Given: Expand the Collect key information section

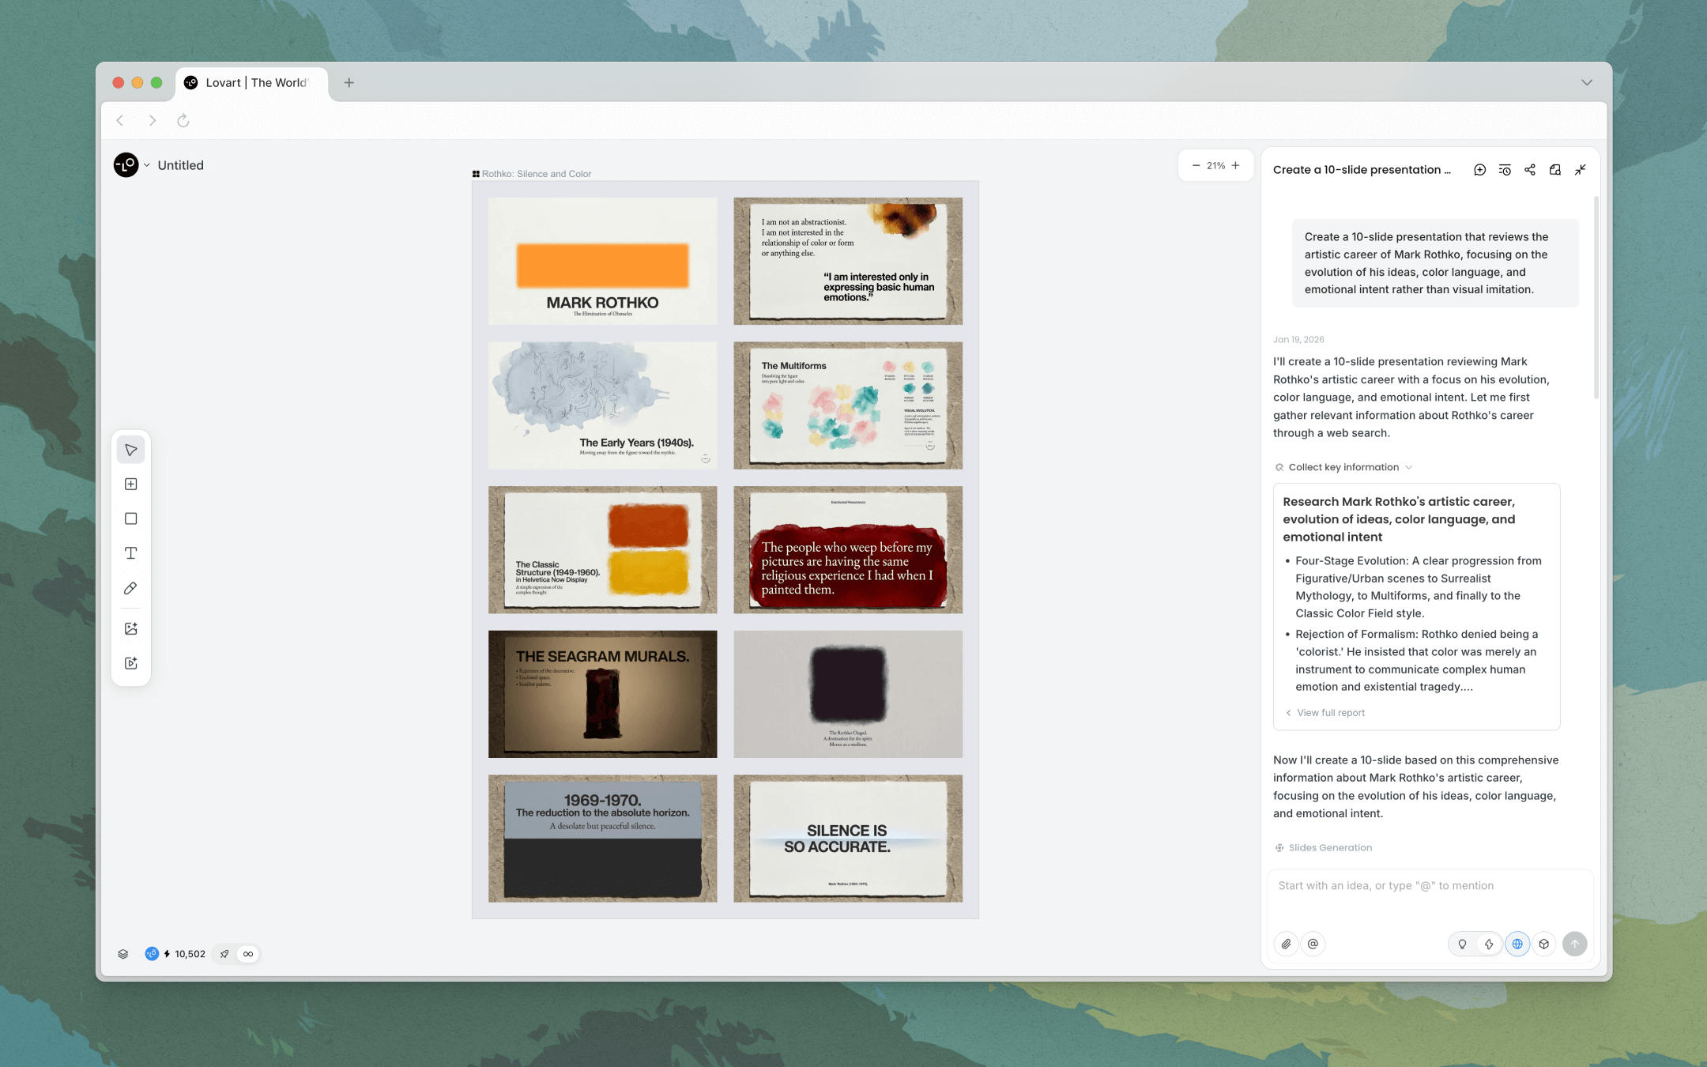Looking at the screenshot, I should point(1407,467).
